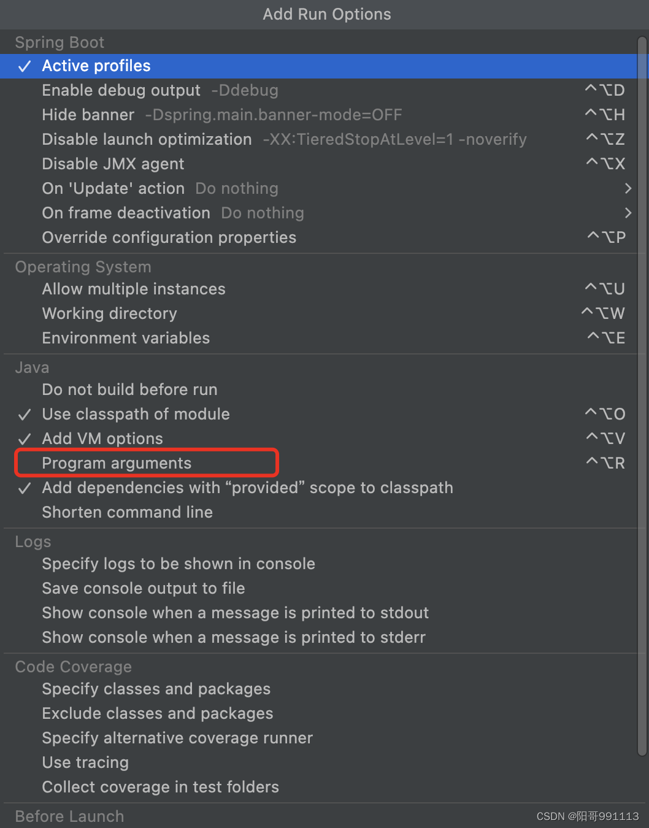
Task: Choose Enable debug output option
Action: pyautogui.click(x=320, y=90)
